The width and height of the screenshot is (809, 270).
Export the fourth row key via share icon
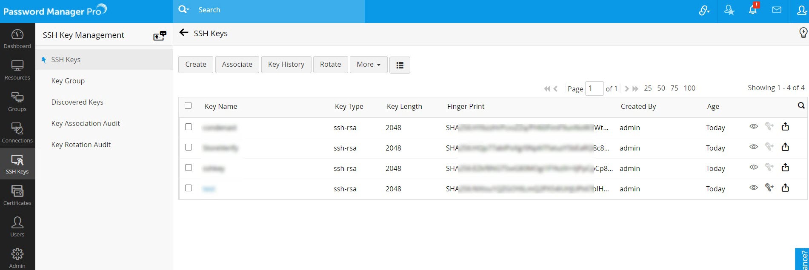click(785, 188)
